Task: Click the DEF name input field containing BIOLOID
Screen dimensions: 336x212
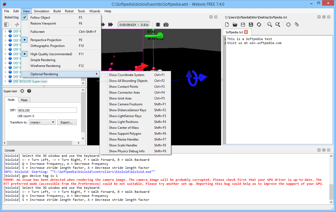Action: coord(47,110)
